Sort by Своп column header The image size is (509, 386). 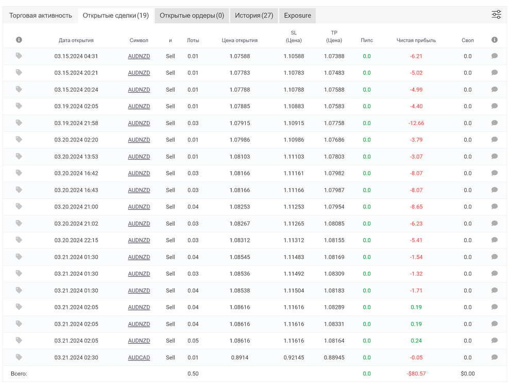(x=468, y=40)
